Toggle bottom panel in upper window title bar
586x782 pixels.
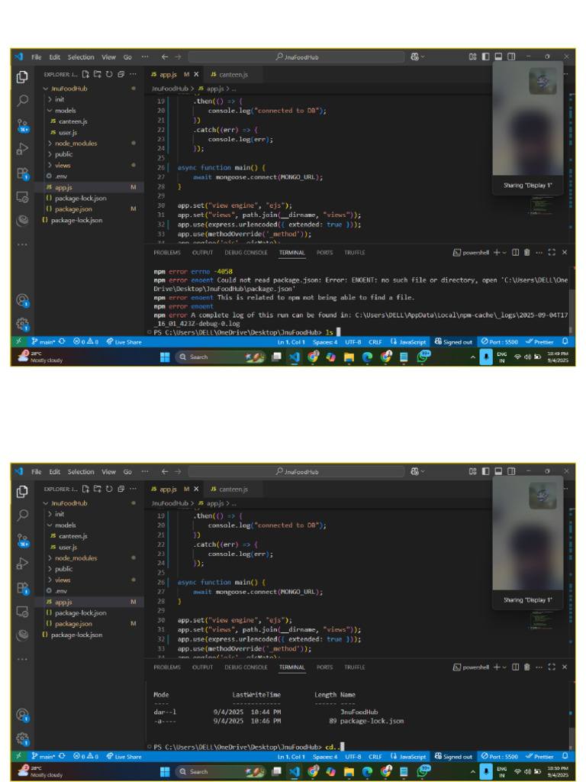click(498, 57)
